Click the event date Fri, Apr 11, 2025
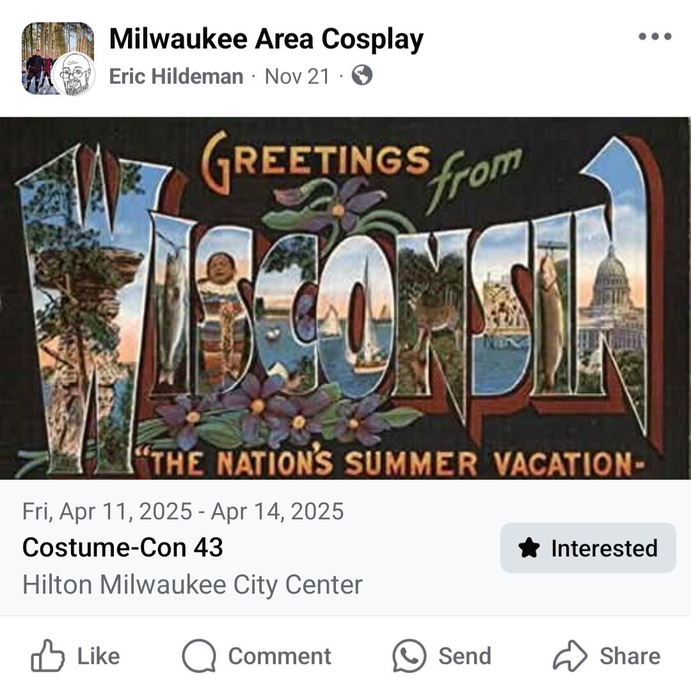 coord(107,512)
